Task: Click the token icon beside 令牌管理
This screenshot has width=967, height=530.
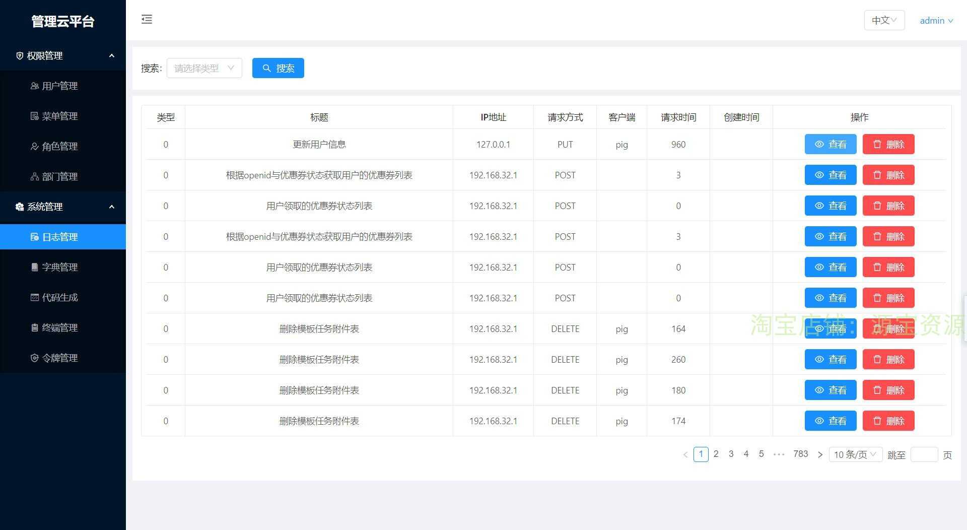Action: pos(34,358)
